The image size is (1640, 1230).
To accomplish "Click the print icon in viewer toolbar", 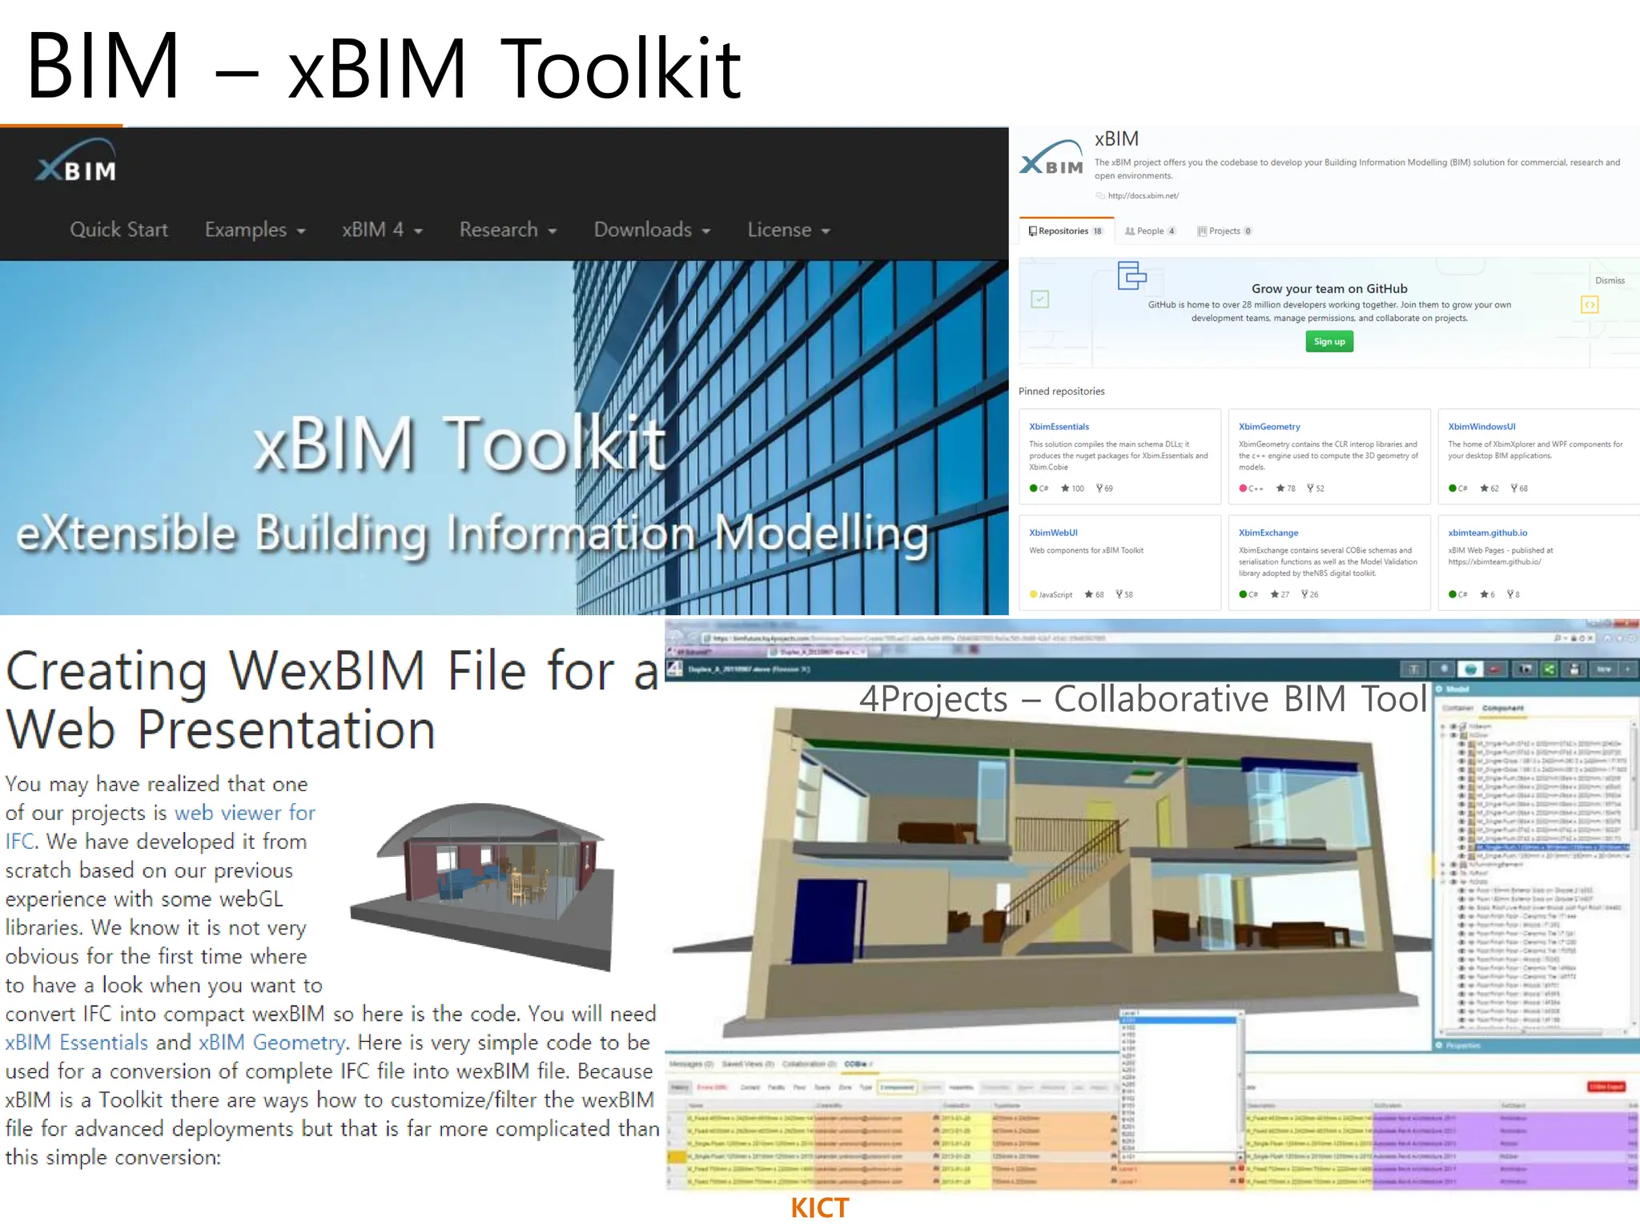I will coord(1574,669).
